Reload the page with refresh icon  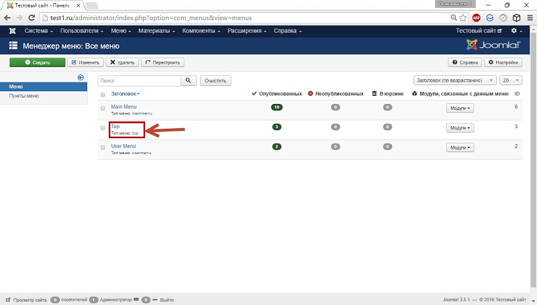coord(32,18)
